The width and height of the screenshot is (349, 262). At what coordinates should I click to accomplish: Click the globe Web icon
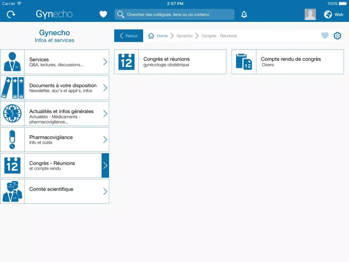327,14
